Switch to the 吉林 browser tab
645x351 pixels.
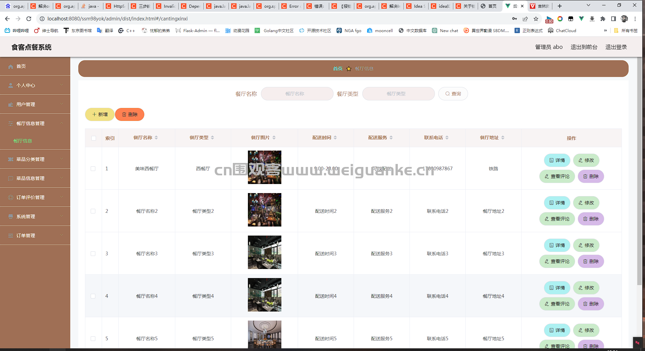coord(540,6)
